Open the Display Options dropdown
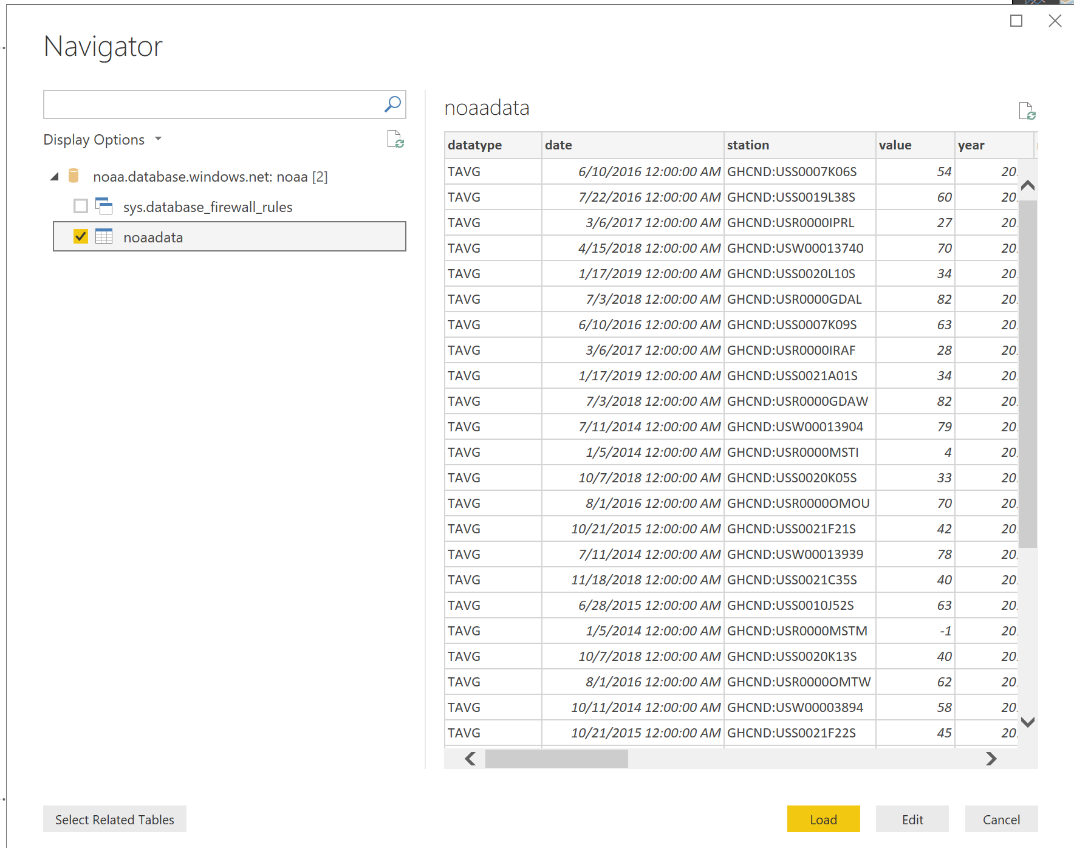 [102, 140]
